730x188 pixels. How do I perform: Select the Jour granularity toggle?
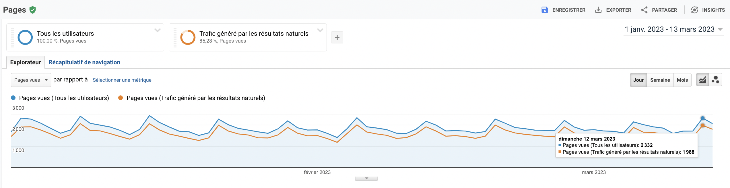(x=638, y=80)
